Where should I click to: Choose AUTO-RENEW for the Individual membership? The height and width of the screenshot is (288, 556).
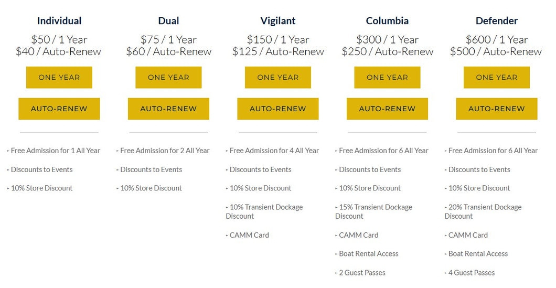[59, 109]
